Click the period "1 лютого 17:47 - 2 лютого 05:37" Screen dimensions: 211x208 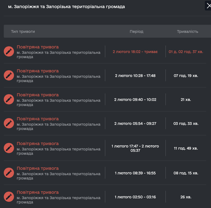tap(135, 148)
